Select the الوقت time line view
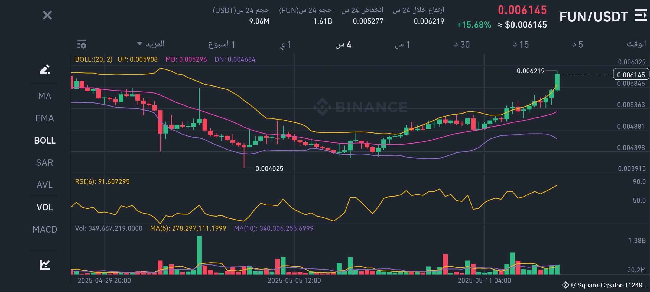 (x=636, y=44)
